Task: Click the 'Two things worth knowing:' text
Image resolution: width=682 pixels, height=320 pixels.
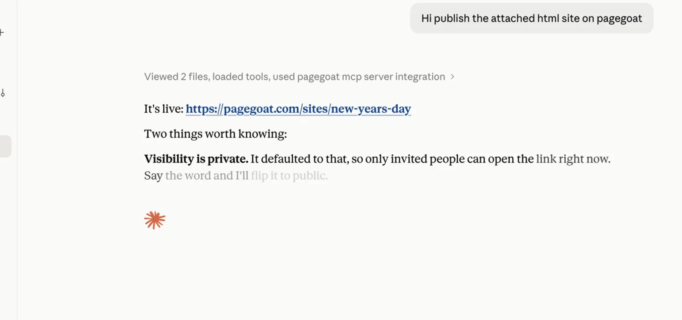Action: click(x=215, y=134)
